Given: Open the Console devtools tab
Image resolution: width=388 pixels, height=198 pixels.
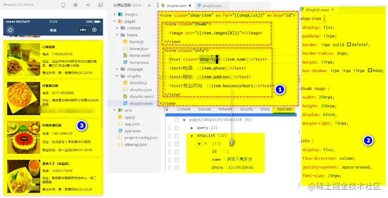Looking at the screenshot, I should 184,109.
